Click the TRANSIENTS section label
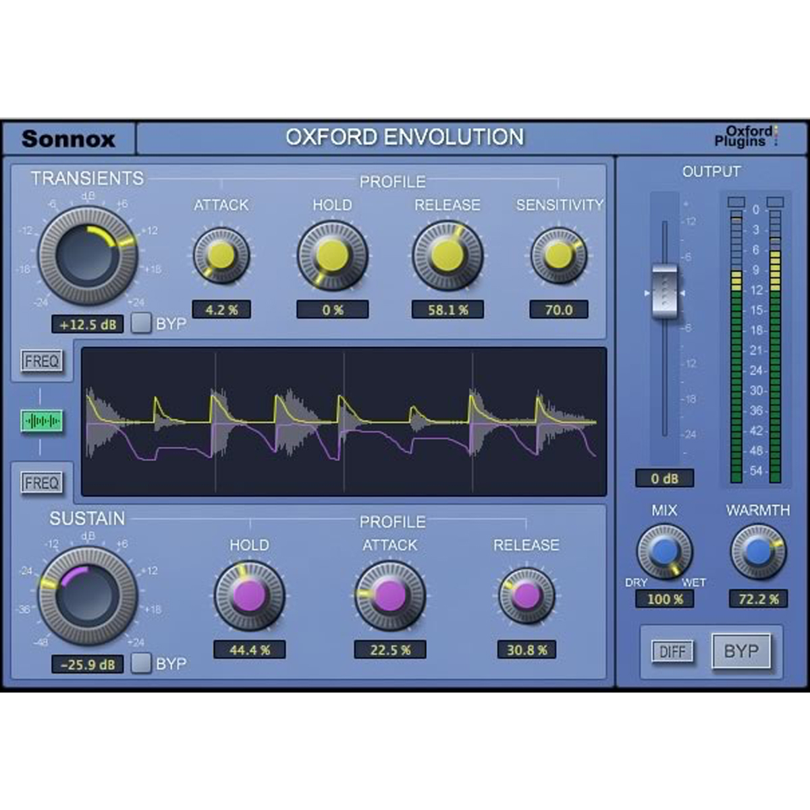 87,178
